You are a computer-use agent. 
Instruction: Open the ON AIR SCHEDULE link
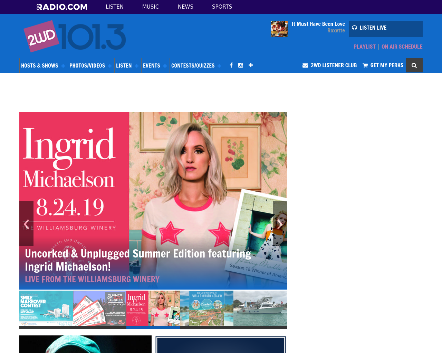pos(402,46)
